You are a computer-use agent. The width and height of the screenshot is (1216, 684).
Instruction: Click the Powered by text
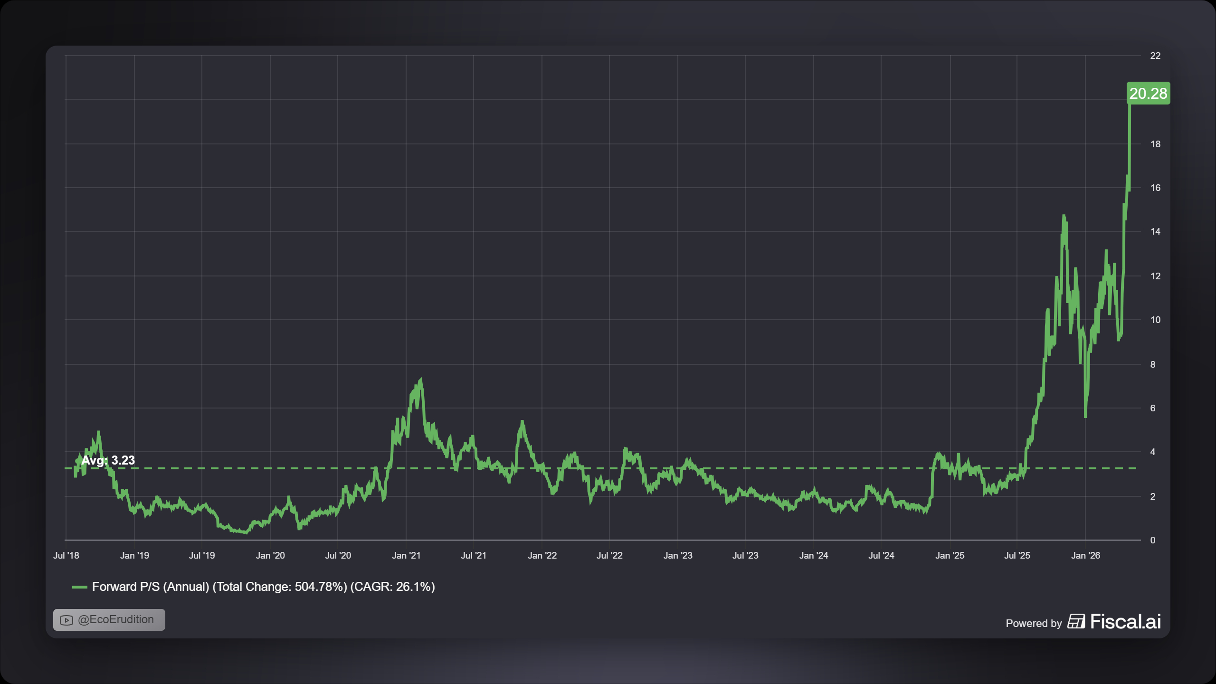pos(1034,623)
